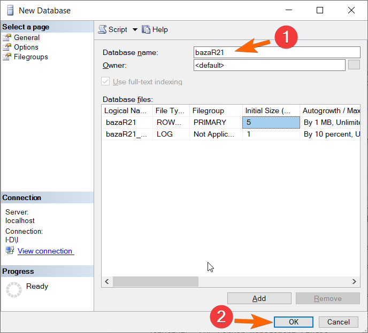
Task: Click the Autogrowth / Max column header
Action: [330, 110]
